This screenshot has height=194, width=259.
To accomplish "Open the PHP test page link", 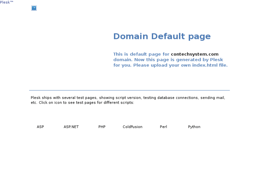I will 102,127.
